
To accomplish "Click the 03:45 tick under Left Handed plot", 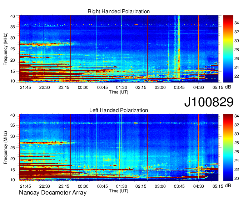I will 179,186.
